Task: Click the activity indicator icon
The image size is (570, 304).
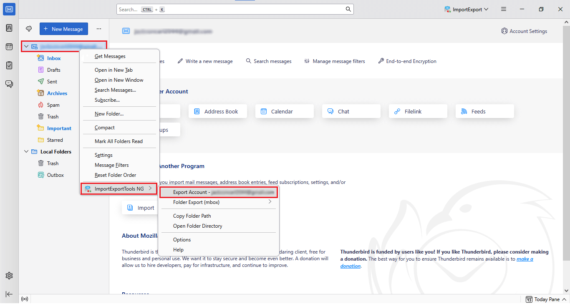Action: pos(25,299)
